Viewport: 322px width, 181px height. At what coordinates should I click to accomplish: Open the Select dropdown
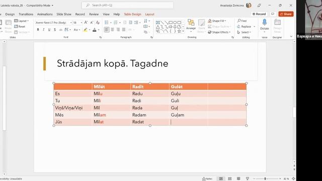(244, 32)
